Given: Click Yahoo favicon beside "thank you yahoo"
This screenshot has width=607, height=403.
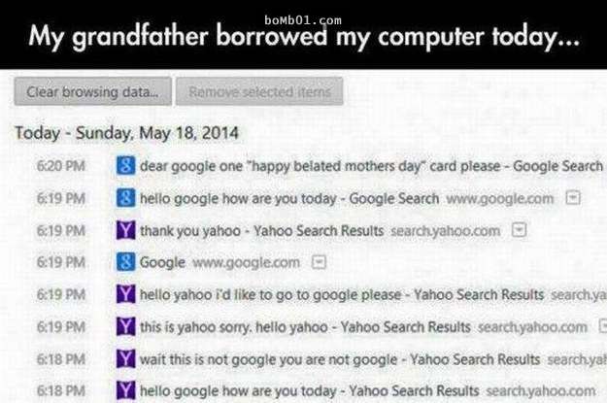Looking at the screenshot, I should pos(124,231).
